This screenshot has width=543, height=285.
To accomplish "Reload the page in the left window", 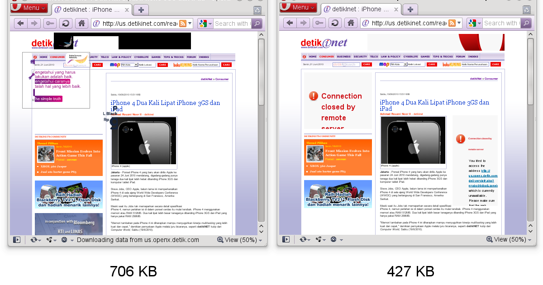I will pos(66,24).
